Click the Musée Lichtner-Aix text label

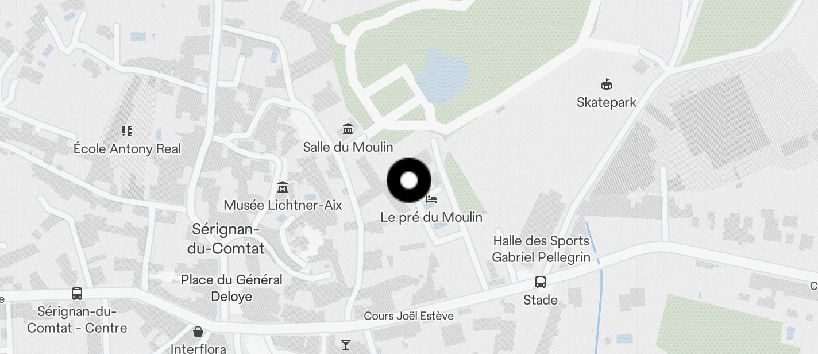283,205
